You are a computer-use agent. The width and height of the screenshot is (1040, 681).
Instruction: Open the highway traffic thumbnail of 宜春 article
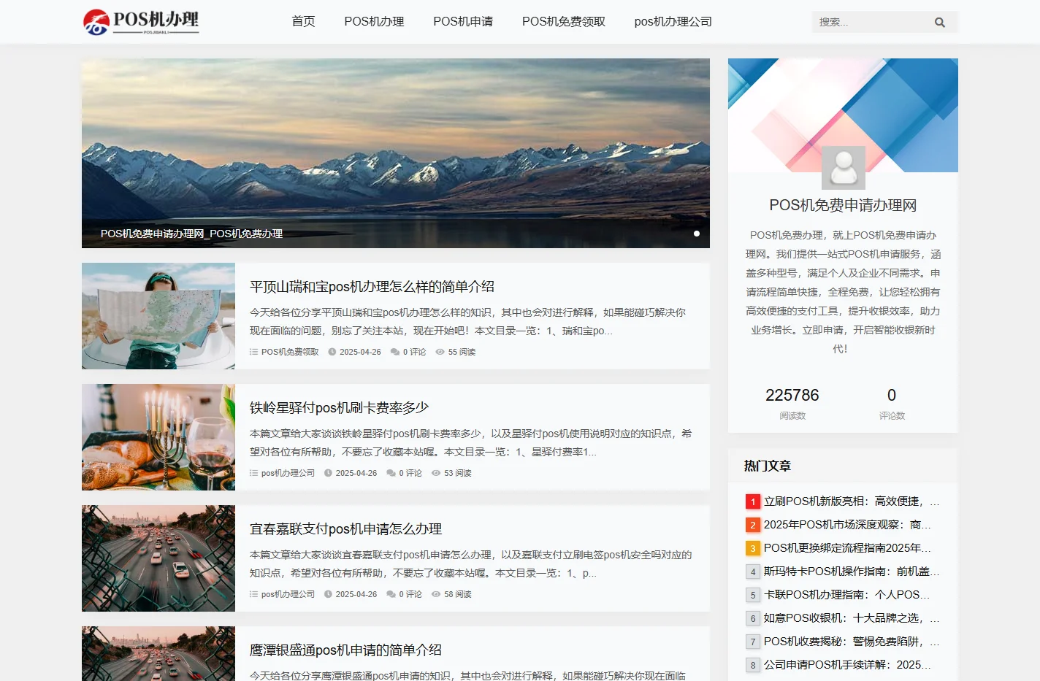click(158, 558)
